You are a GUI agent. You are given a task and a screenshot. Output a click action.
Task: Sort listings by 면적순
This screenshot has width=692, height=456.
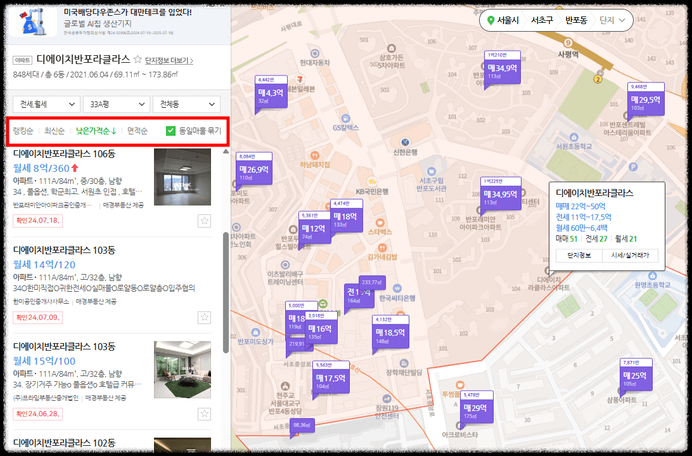pyautogui.click(x=138, y=131)
